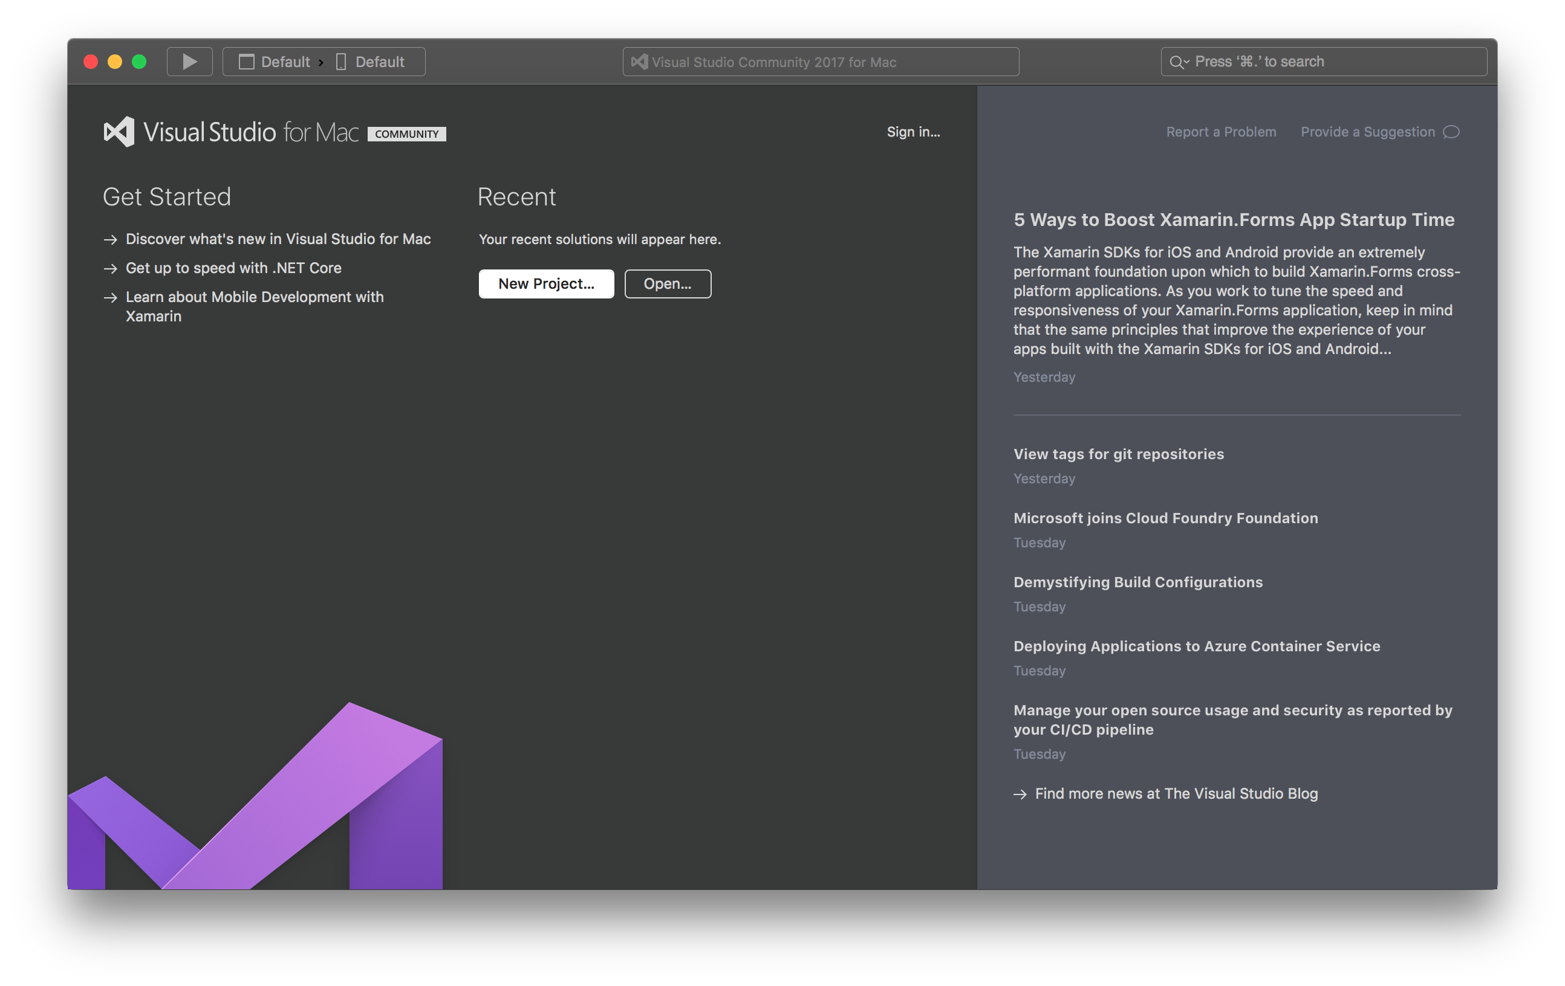Click the arrow icon before Get up to speed
The height and width of the screenshot is (986, 1565).
[x=111, y=269]
